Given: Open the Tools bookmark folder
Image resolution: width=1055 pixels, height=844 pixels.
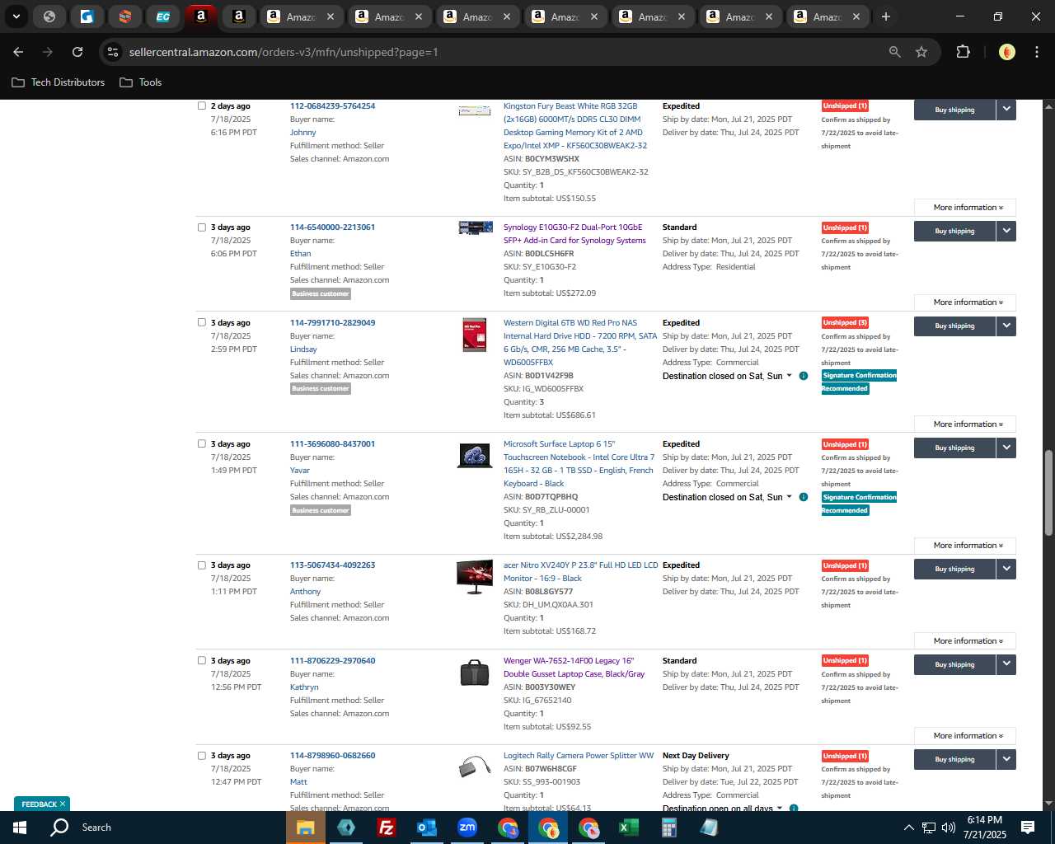Looking at the screenshot, I should [x=141, y=82].
